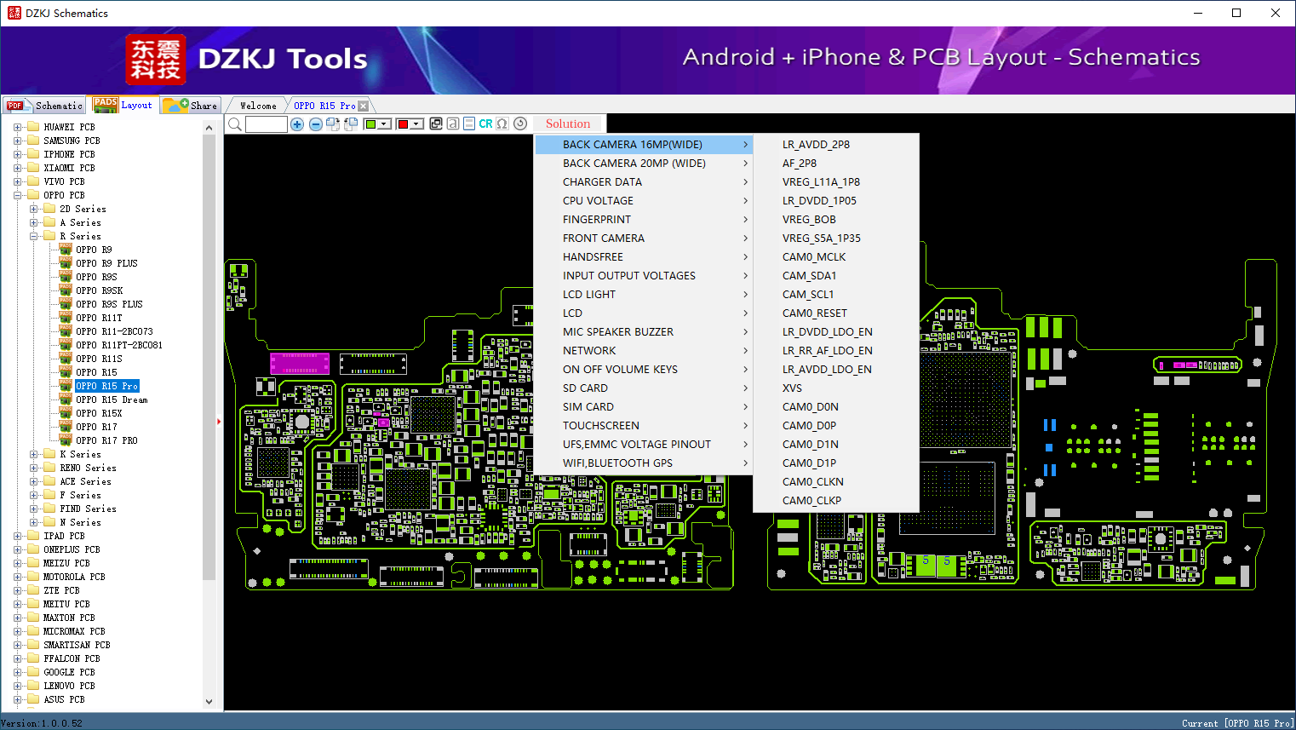Click the CR toolbar icon
1296x730 pixels.
[485, 124]
